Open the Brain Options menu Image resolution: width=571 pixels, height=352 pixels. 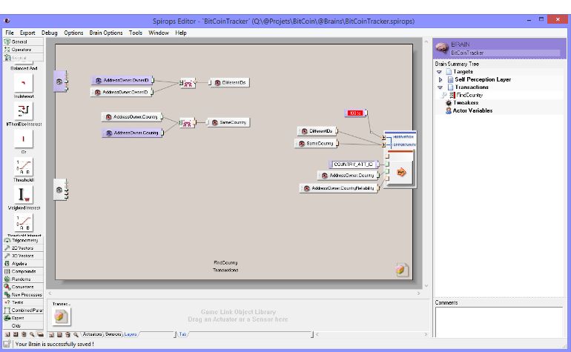point(106,33)
